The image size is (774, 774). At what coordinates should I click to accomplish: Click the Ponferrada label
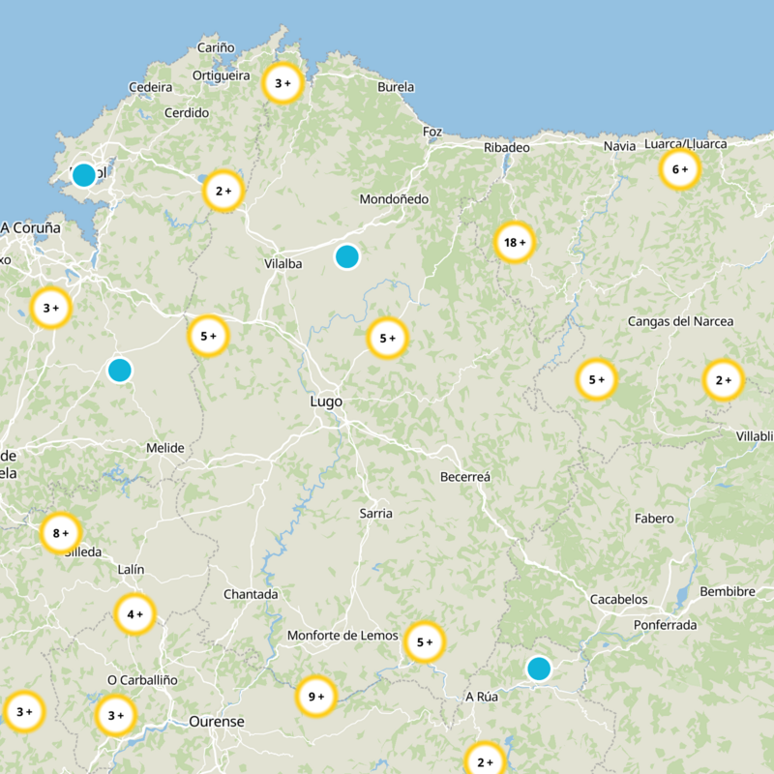click(x=666, y=625)
